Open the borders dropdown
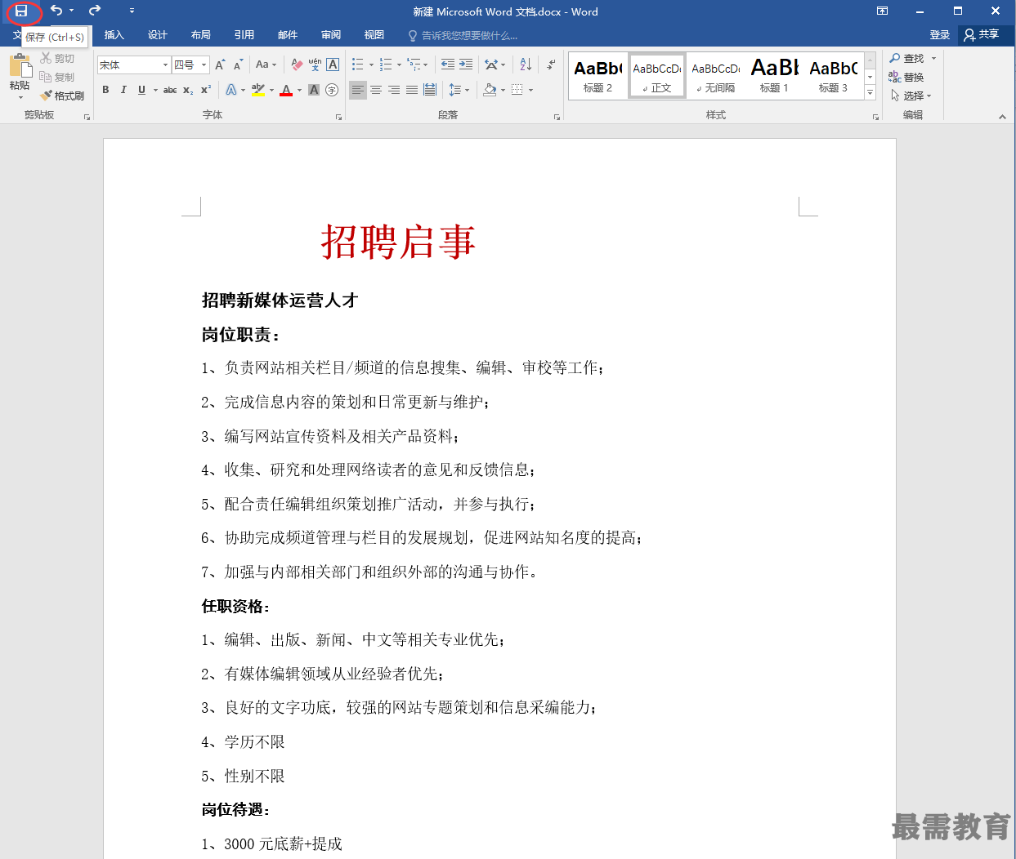The height and width of the screenshot is (859, 1016). point(529,90)
